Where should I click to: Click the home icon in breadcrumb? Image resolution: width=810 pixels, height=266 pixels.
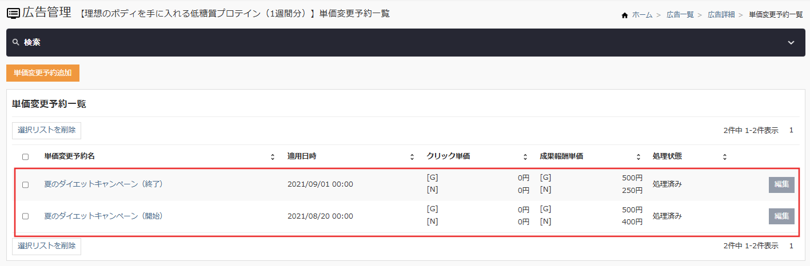(x=625, y=15)
